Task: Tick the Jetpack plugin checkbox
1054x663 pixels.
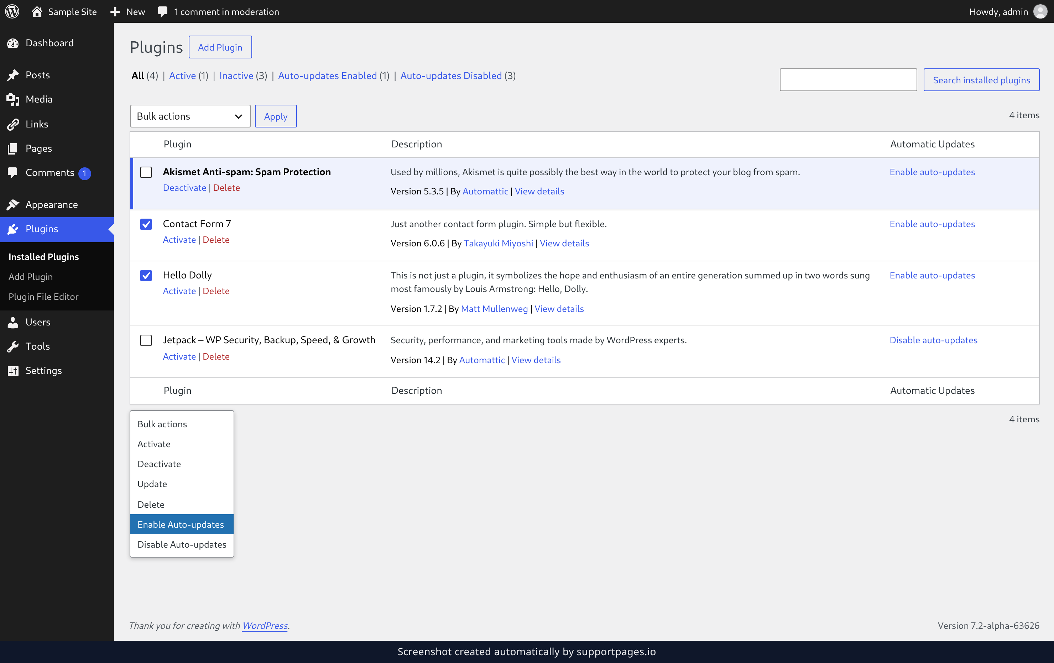Action: tap(146, 340)
